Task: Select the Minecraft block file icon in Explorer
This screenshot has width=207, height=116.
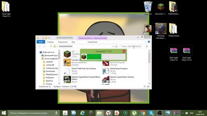Action: (x=67, y=54)
